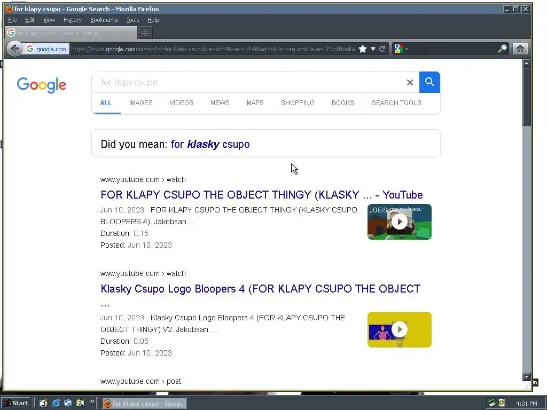Click the scrollbar down arrow
This screenshot has height=410, width=547.
click(526, 377)
